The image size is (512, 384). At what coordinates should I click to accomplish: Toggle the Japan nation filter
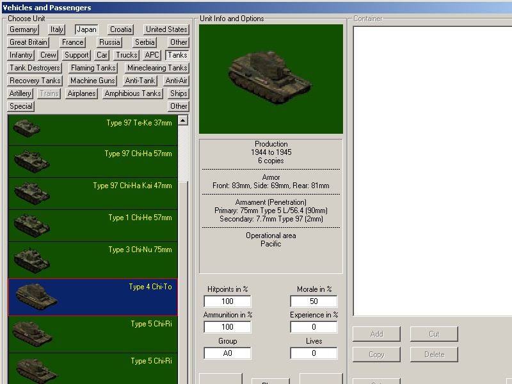pyautogui.click(x=86, y=29)
